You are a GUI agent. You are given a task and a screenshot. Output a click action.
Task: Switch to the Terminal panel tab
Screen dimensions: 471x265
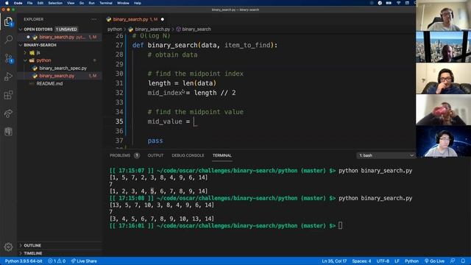222,155
